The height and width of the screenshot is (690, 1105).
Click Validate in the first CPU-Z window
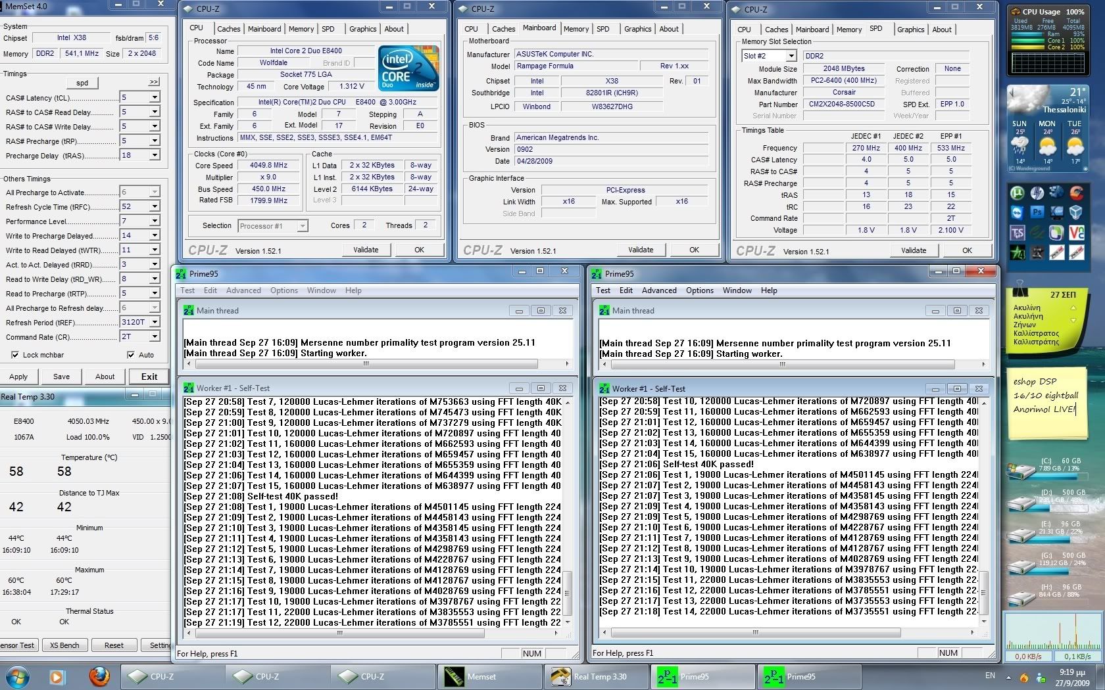tap(366, 250)
